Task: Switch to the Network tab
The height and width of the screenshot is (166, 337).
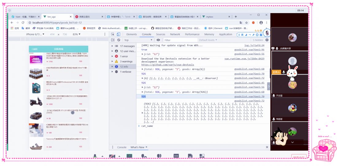Action: pos(175,34)
